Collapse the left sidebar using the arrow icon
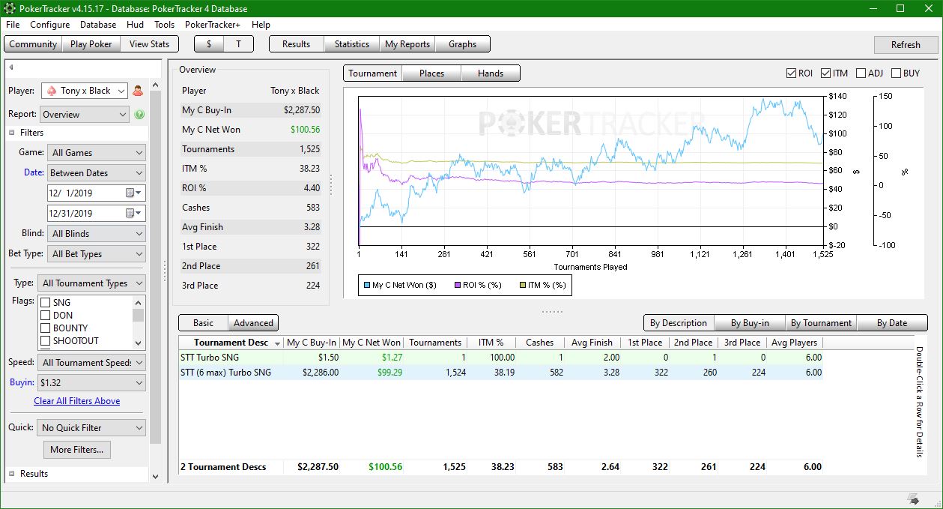Screen dimensions: 943x509 click(x=11, y=67)
